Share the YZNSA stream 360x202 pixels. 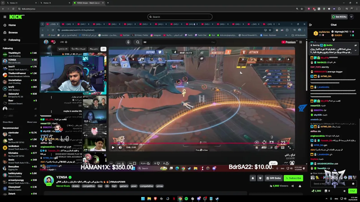point(292,186)
